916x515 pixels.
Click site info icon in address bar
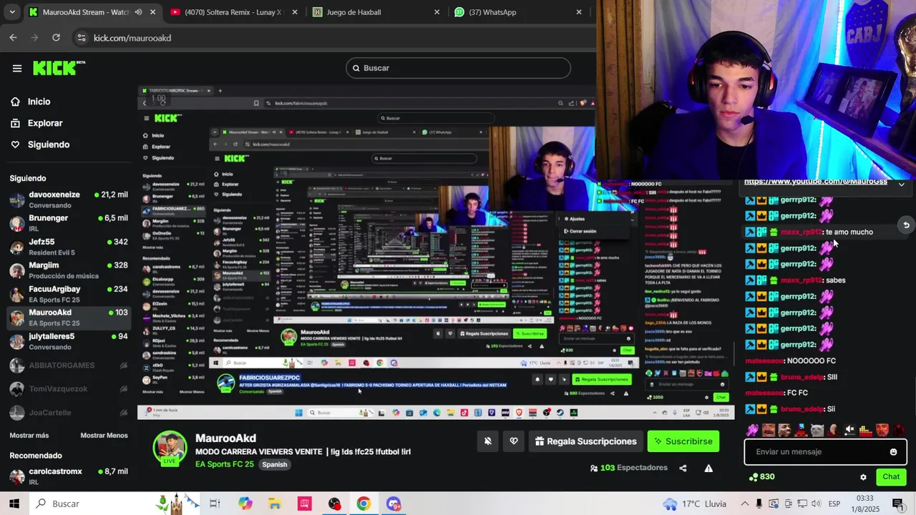pyautogui.click(x=81, y=38)
